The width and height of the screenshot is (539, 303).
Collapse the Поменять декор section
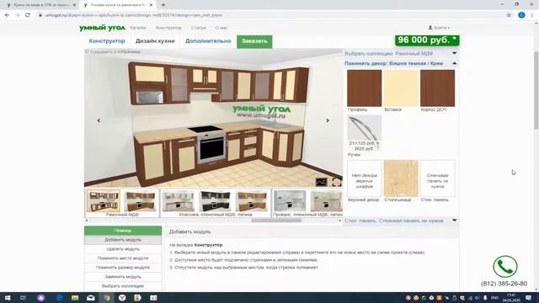401,64
